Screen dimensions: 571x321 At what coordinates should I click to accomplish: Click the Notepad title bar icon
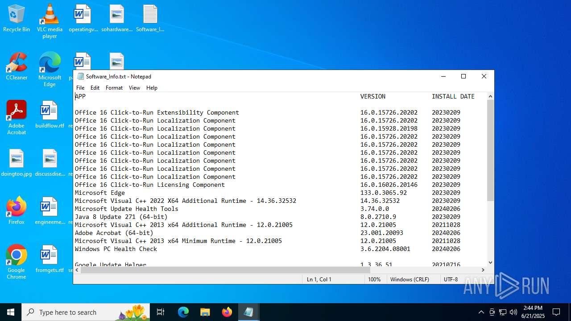click(80, 76)
